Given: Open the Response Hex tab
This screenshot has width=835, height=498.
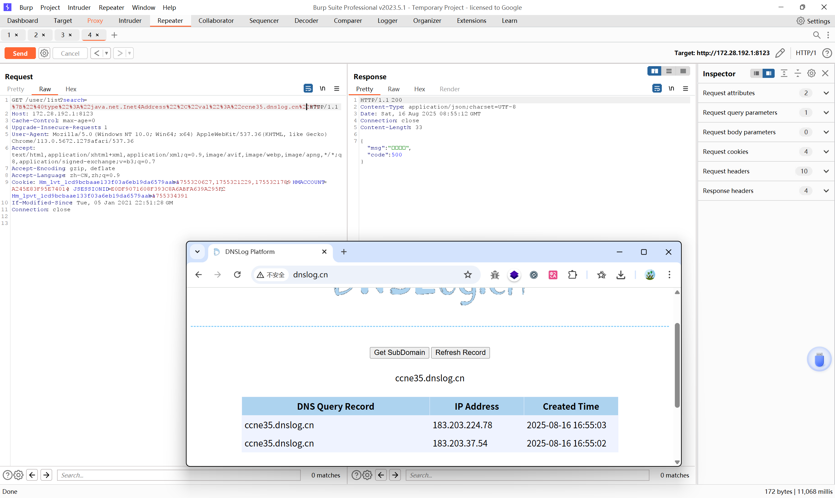Looking at the screenshot, I should click(419, 89).
